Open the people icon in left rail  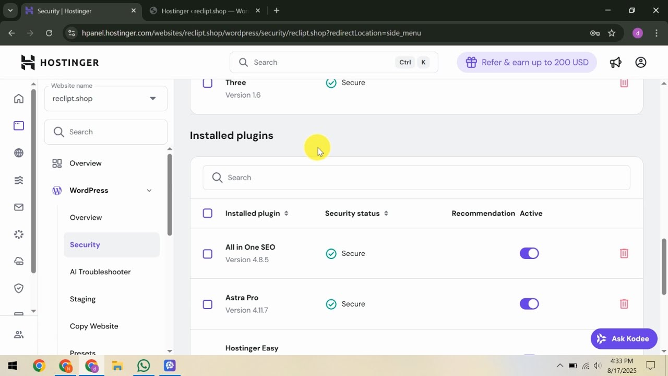[x=19, y=335]
